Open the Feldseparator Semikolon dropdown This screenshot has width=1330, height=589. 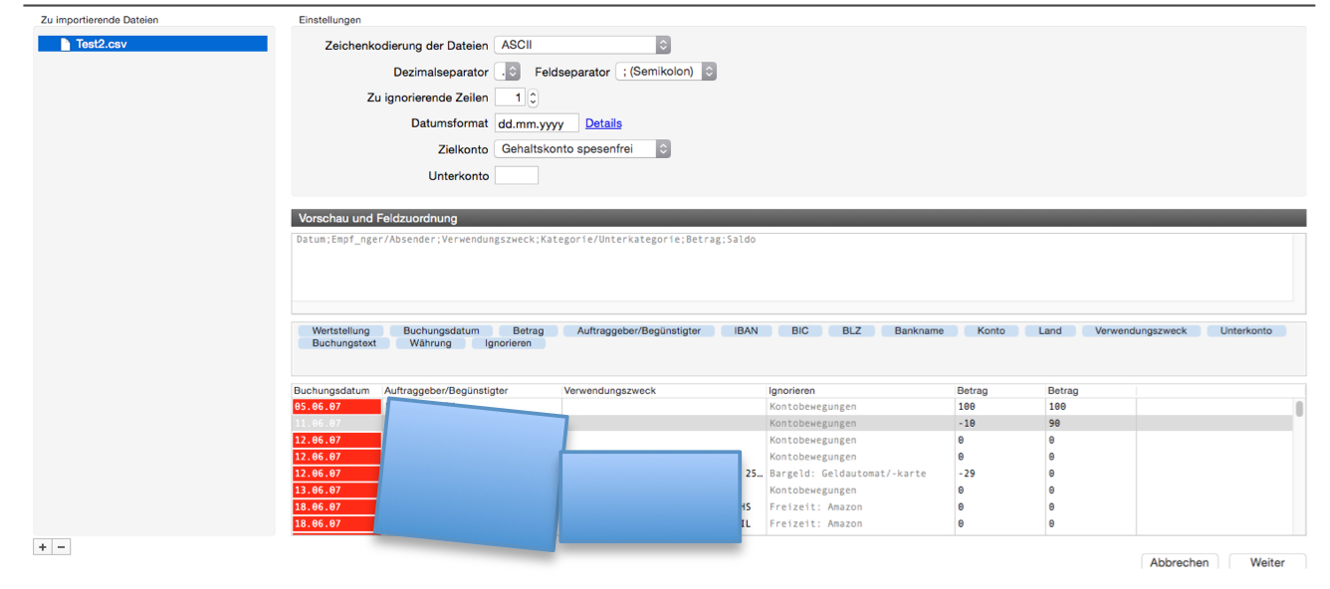click(x=666, y=72)
